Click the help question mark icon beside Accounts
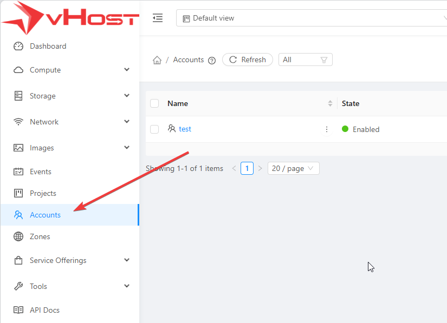 [x=212, y=61]
